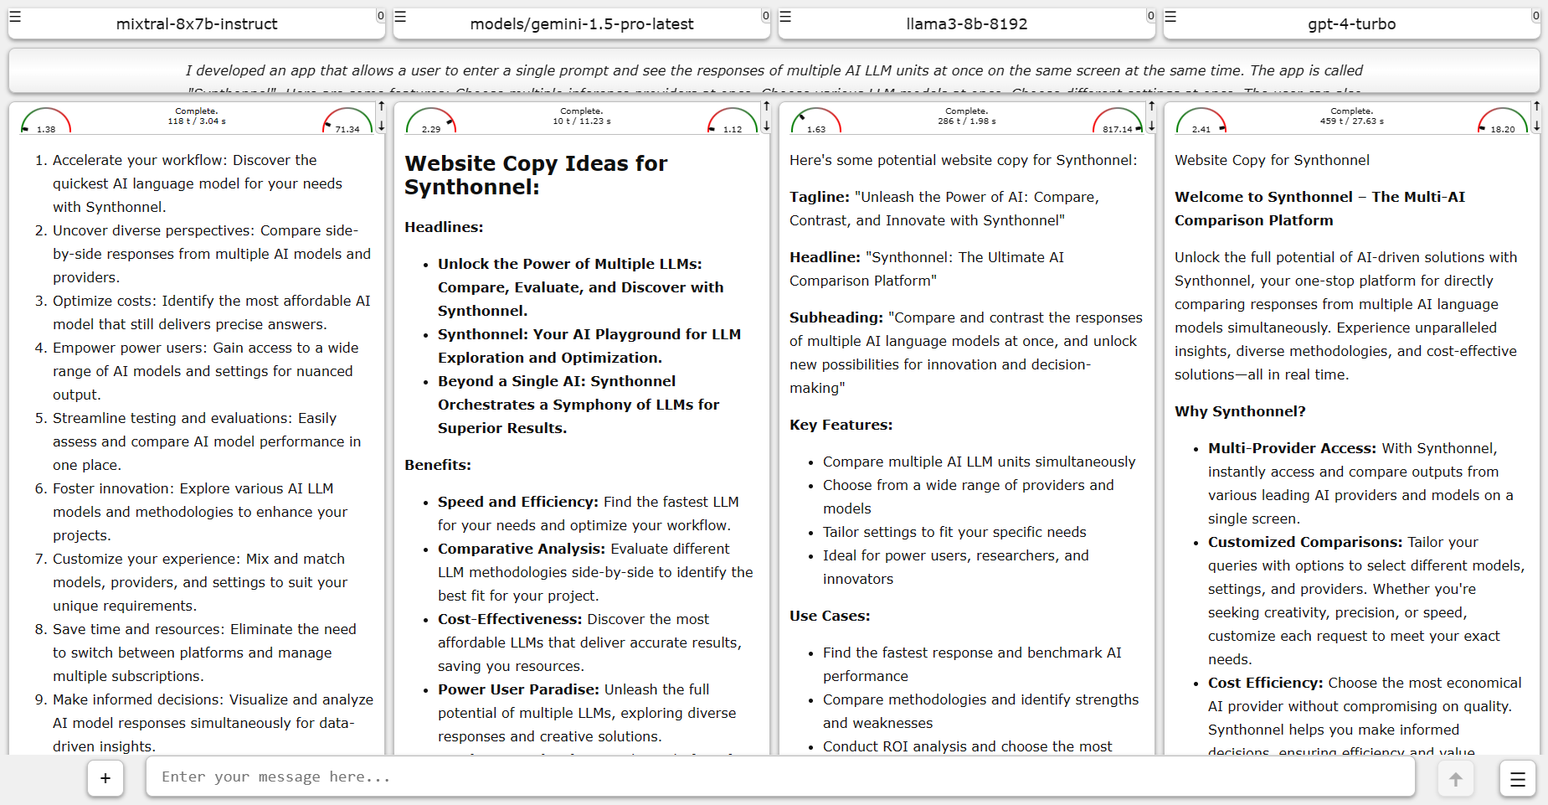This screenshot has height=805, width=1548.
Task: Click 'Use Cases:' heading in llama3 response
Action: [830, 616]
